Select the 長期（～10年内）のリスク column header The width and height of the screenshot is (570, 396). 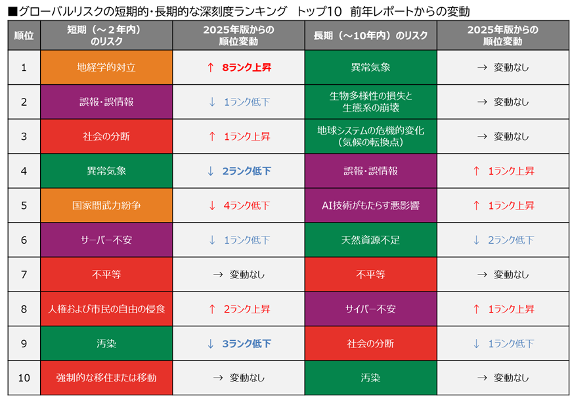pyautogui.click(x=370, y=35)
